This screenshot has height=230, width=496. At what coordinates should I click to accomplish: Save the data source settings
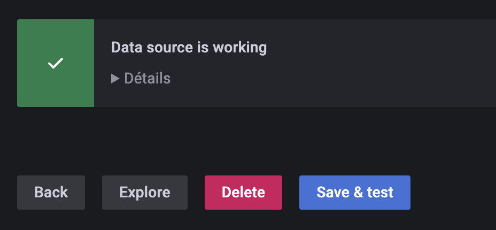click(355, 193)
